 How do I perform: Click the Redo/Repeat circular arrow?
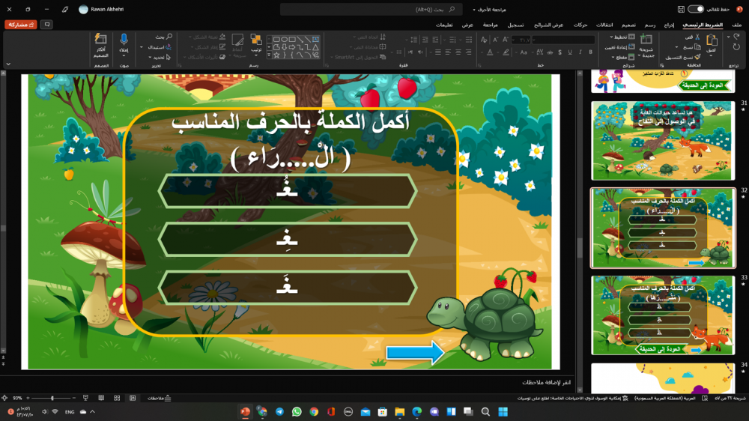[x=736, y=47]
